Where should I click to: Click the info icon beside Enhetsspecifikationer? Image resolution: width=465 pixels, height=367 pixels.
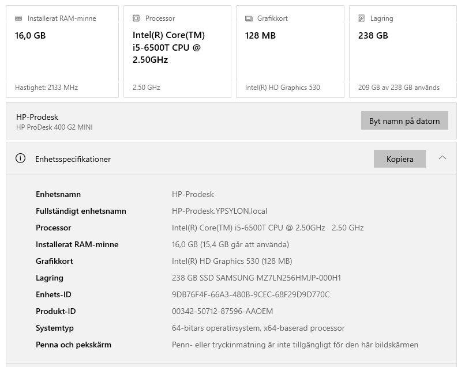[20, 158]
